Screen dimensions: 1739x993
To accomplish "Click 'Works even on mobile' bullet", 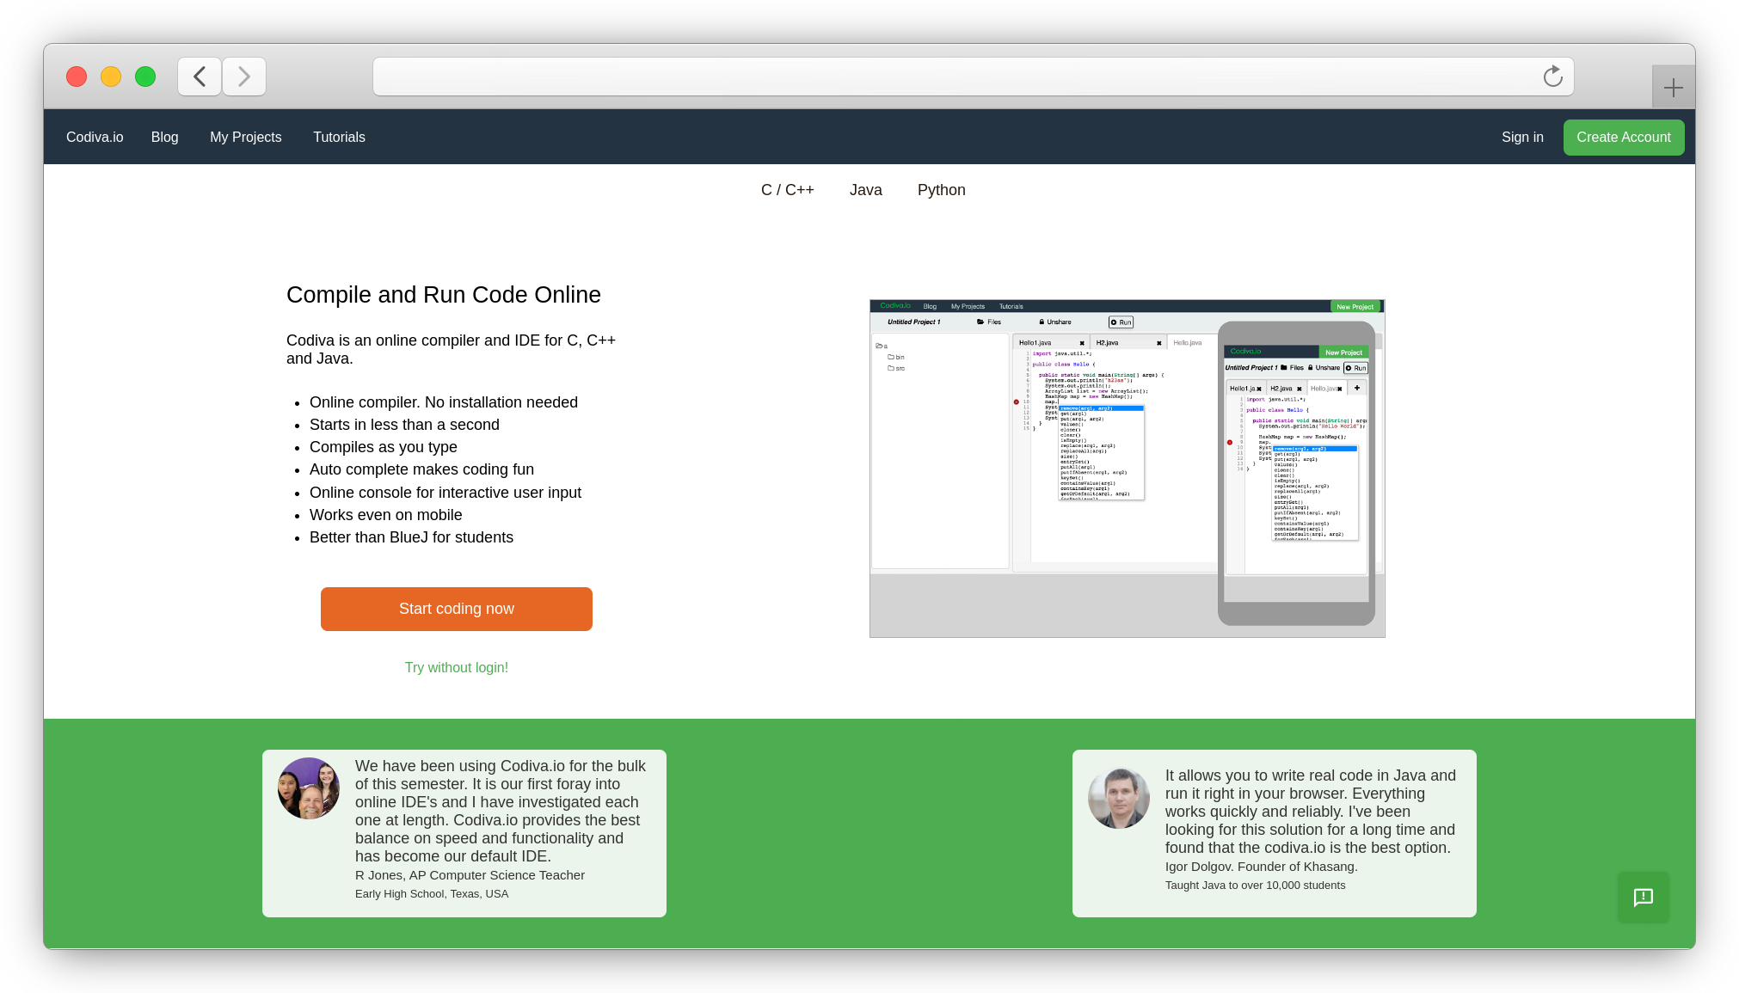I will (386, 515).
